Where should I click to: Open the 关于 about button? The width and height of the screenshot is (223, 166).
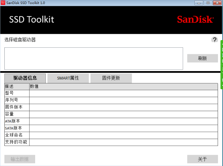pos(203,159)
